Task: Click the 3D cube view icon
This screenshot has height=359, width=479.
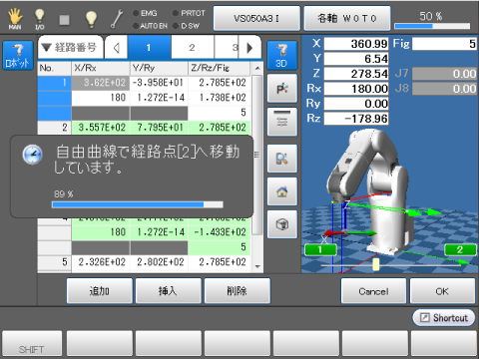Action: (x=282, y=224)
